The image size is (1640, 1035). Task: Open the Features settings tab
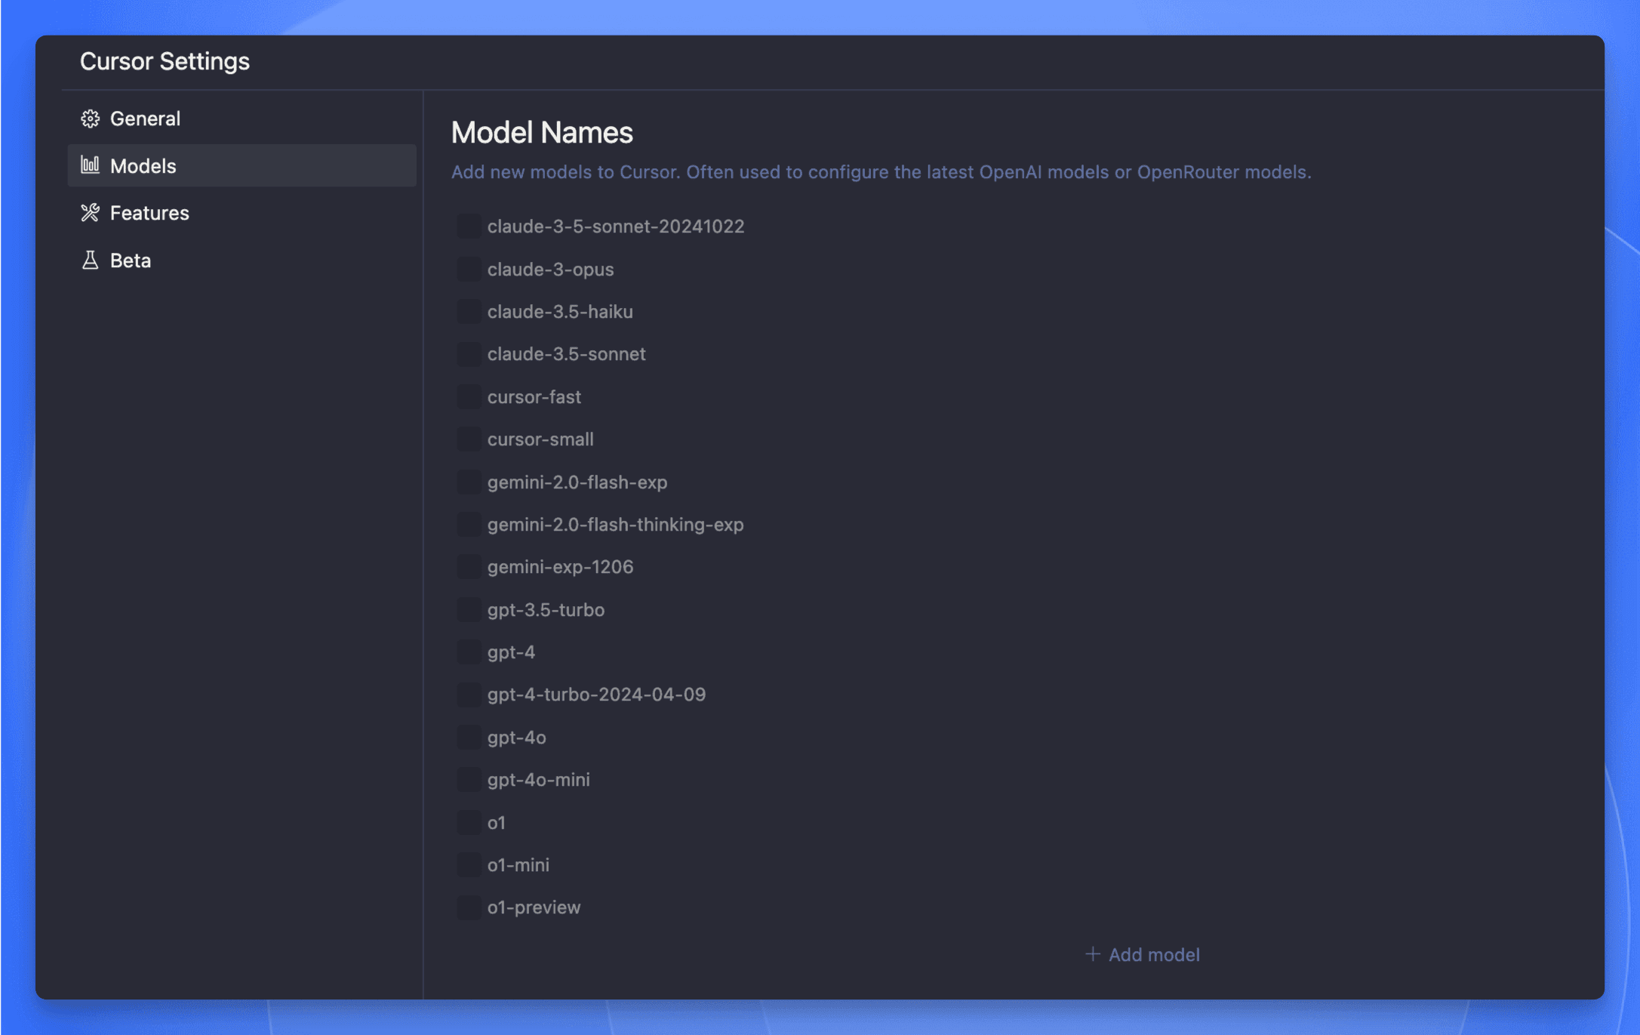pos(242,213)
